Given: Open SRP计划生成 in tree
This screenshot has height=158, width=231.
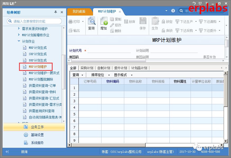Looking at the screenshot, I should click(38, 54).
